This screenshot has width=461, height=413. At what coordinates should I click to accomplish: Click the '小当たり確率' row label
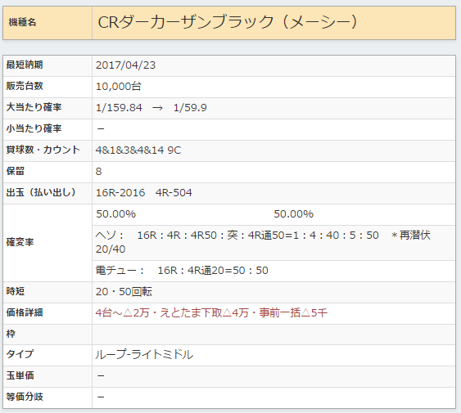coord(34,128)
